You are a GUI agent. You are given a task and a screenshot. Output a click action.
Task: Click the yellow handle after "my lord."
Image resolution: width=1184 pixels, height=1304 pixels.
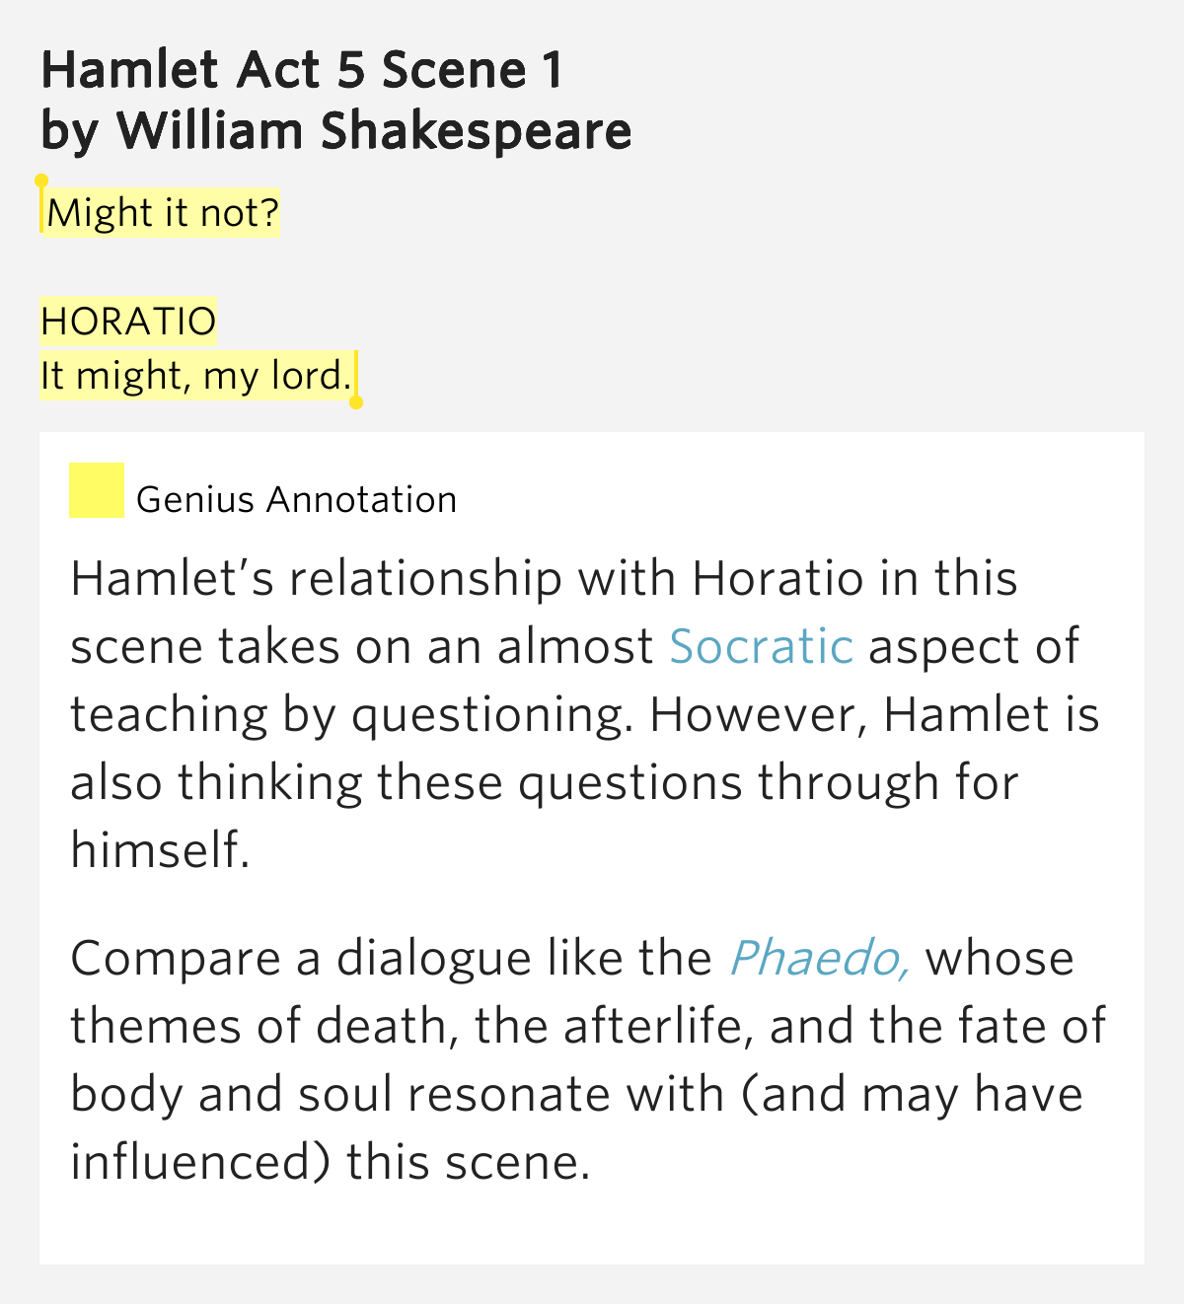pos(356,402)
